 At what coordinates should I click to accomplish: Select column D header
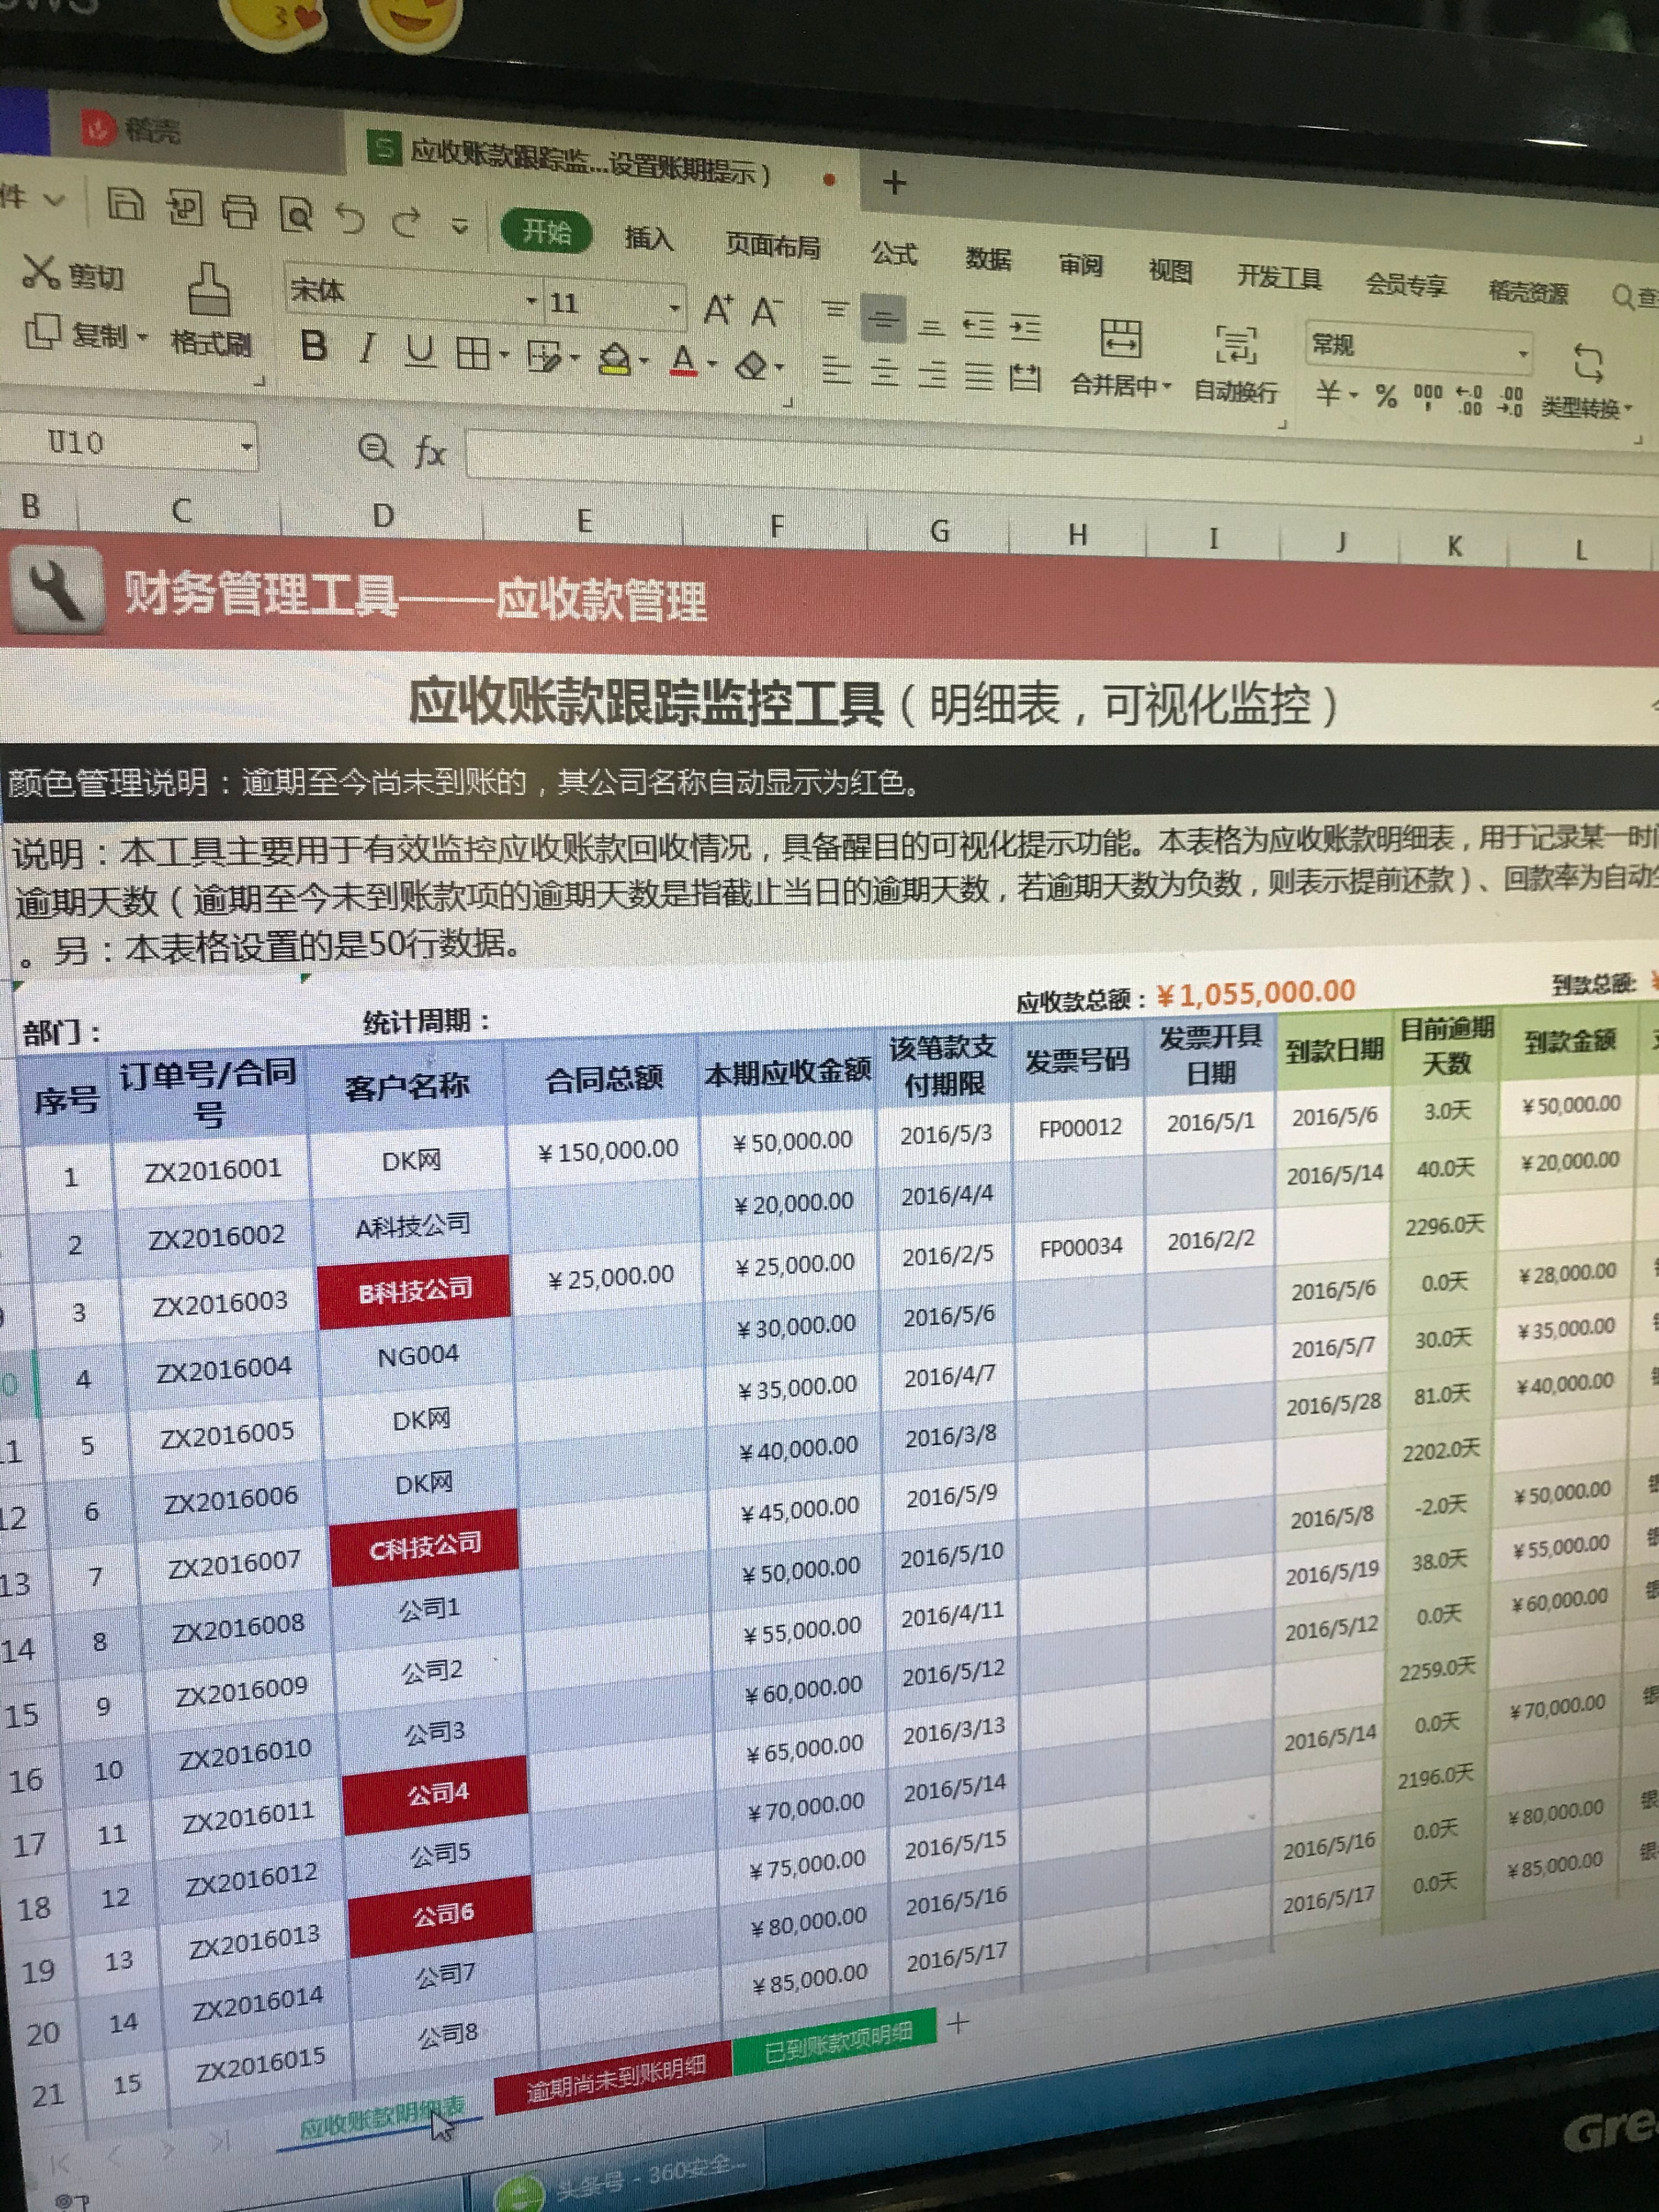(382, 516)
